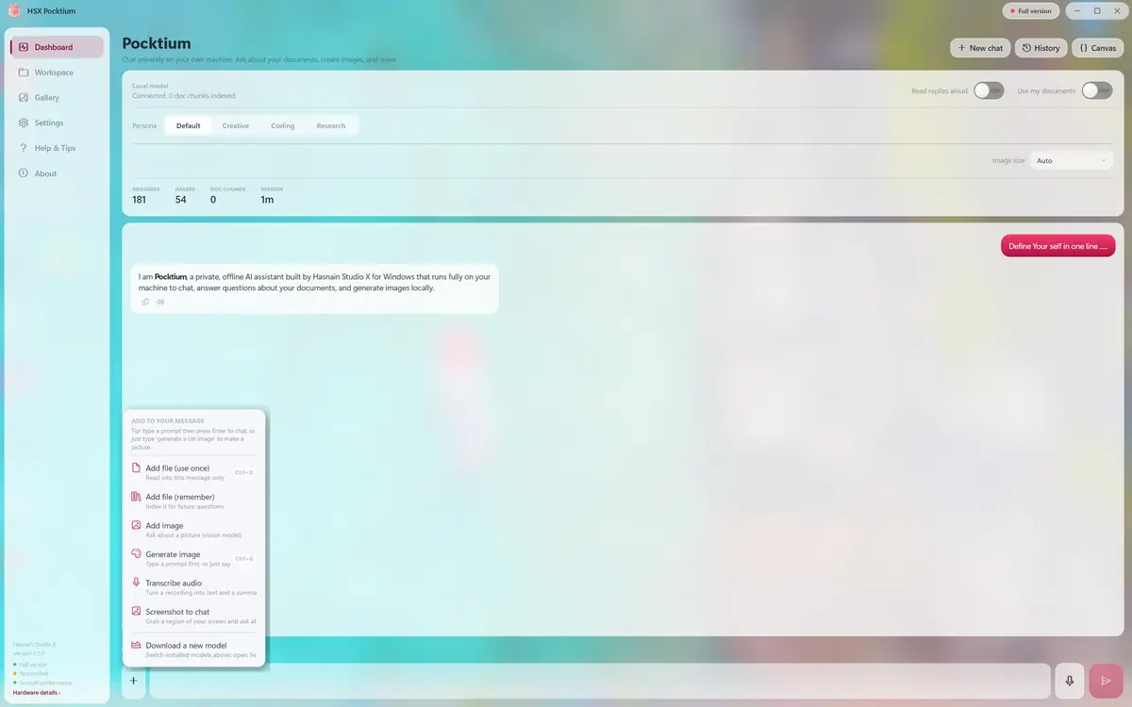The width and height of the screenshot is (1132, 707).
Task: Open the Canvas panel
Action: [1098, 48]
